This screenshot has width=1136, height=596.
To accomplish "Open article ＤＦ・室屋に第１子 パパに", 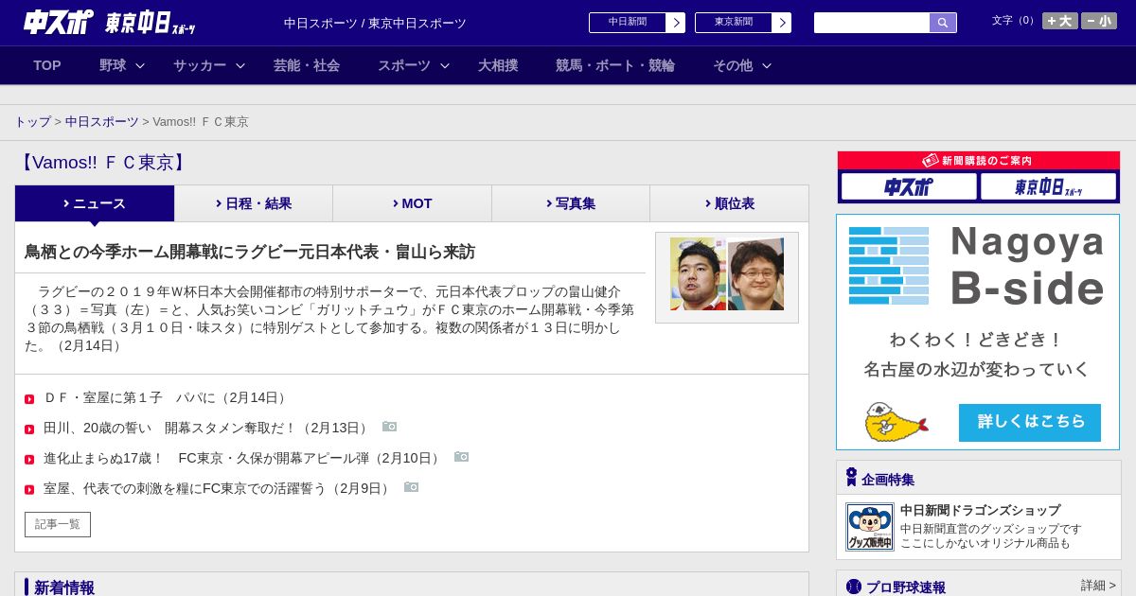I will [167, 398].
